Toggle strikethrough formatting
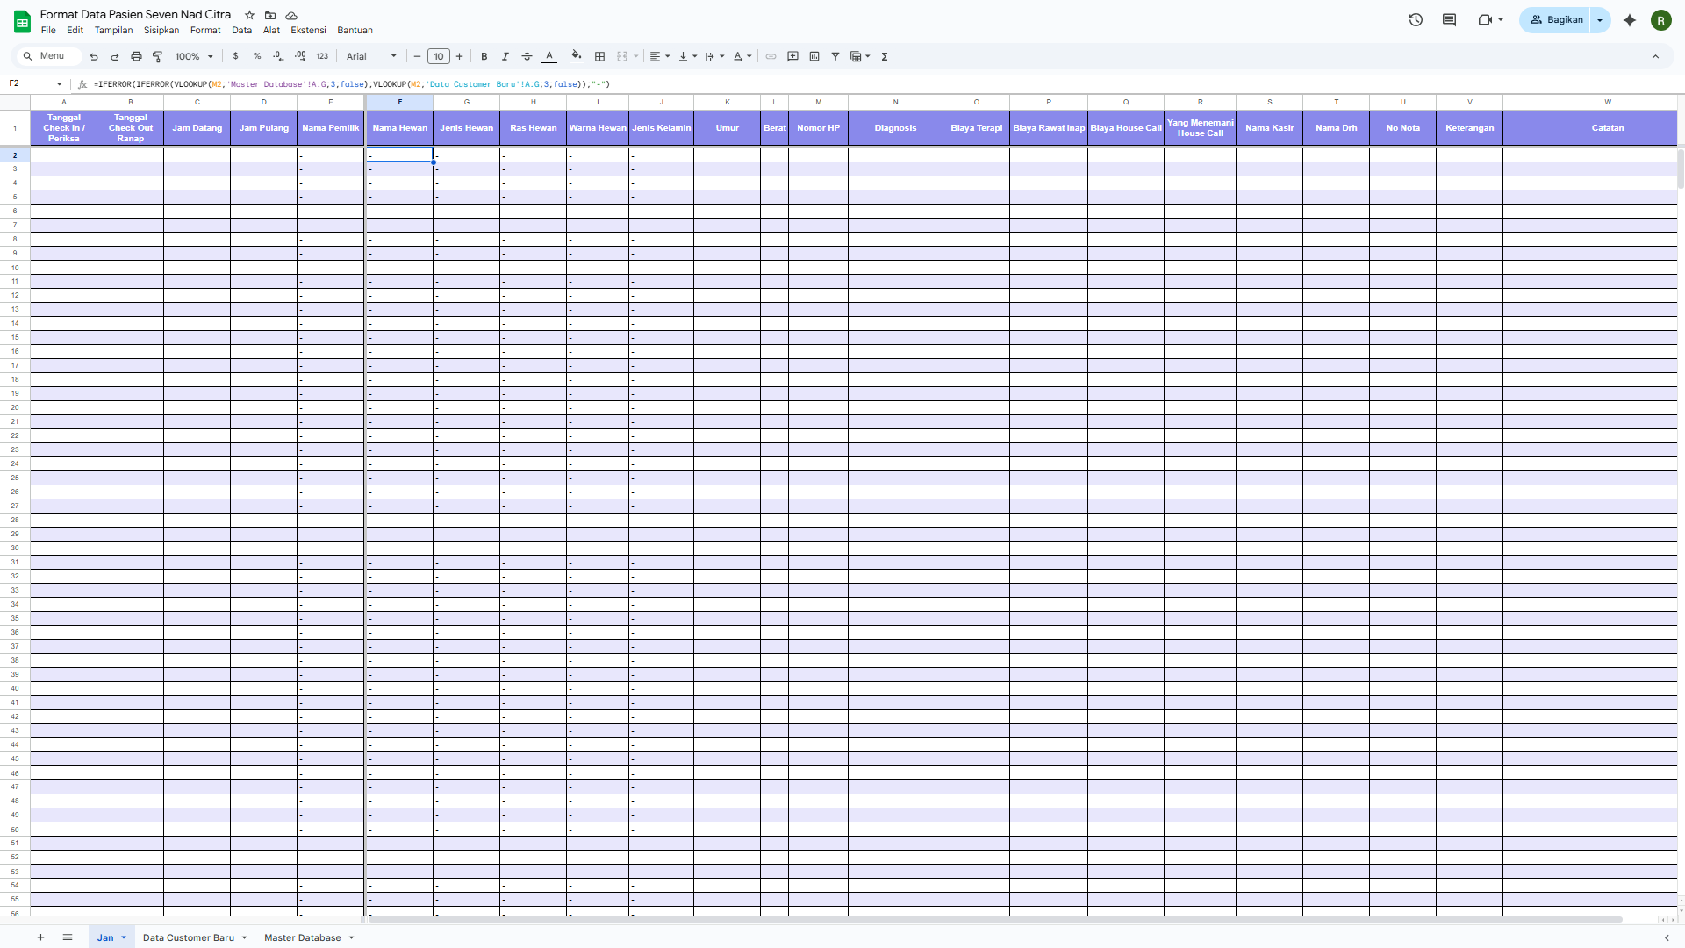The image size is (1685, 948). pos(527,56)
